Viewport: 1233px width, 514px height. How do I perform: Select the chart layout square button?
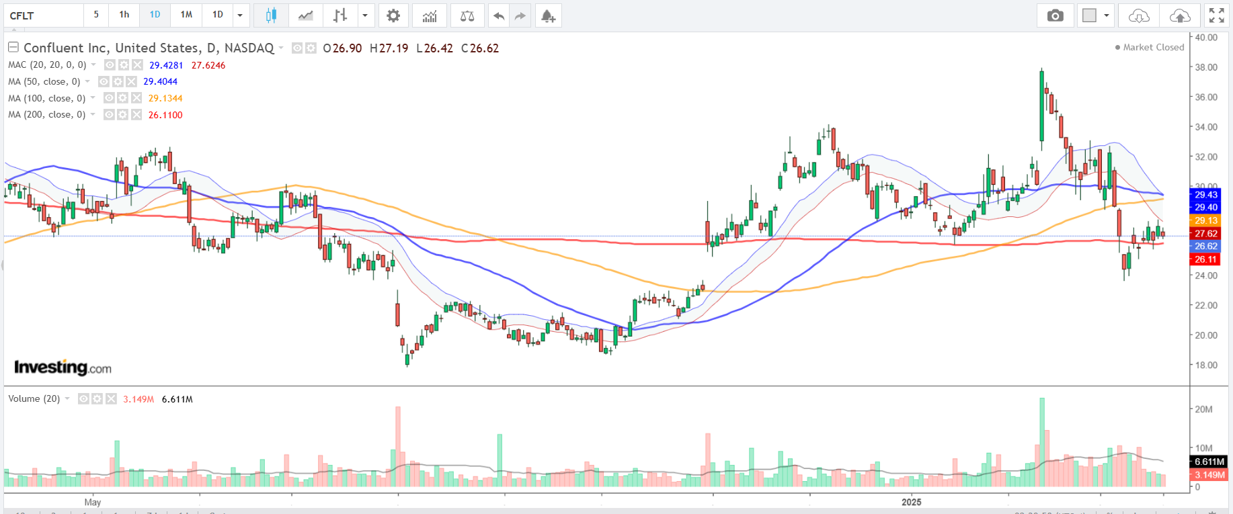click(x=1089, y=15)
